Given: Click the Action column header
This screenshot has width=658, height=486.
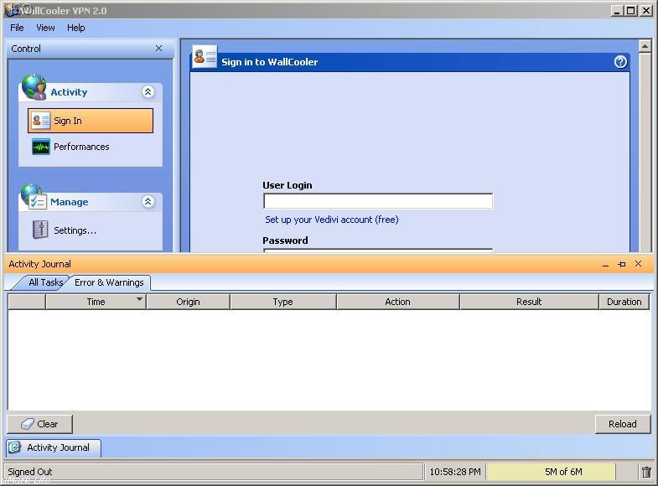Looking at the screenshot, I should coord(397,302).
